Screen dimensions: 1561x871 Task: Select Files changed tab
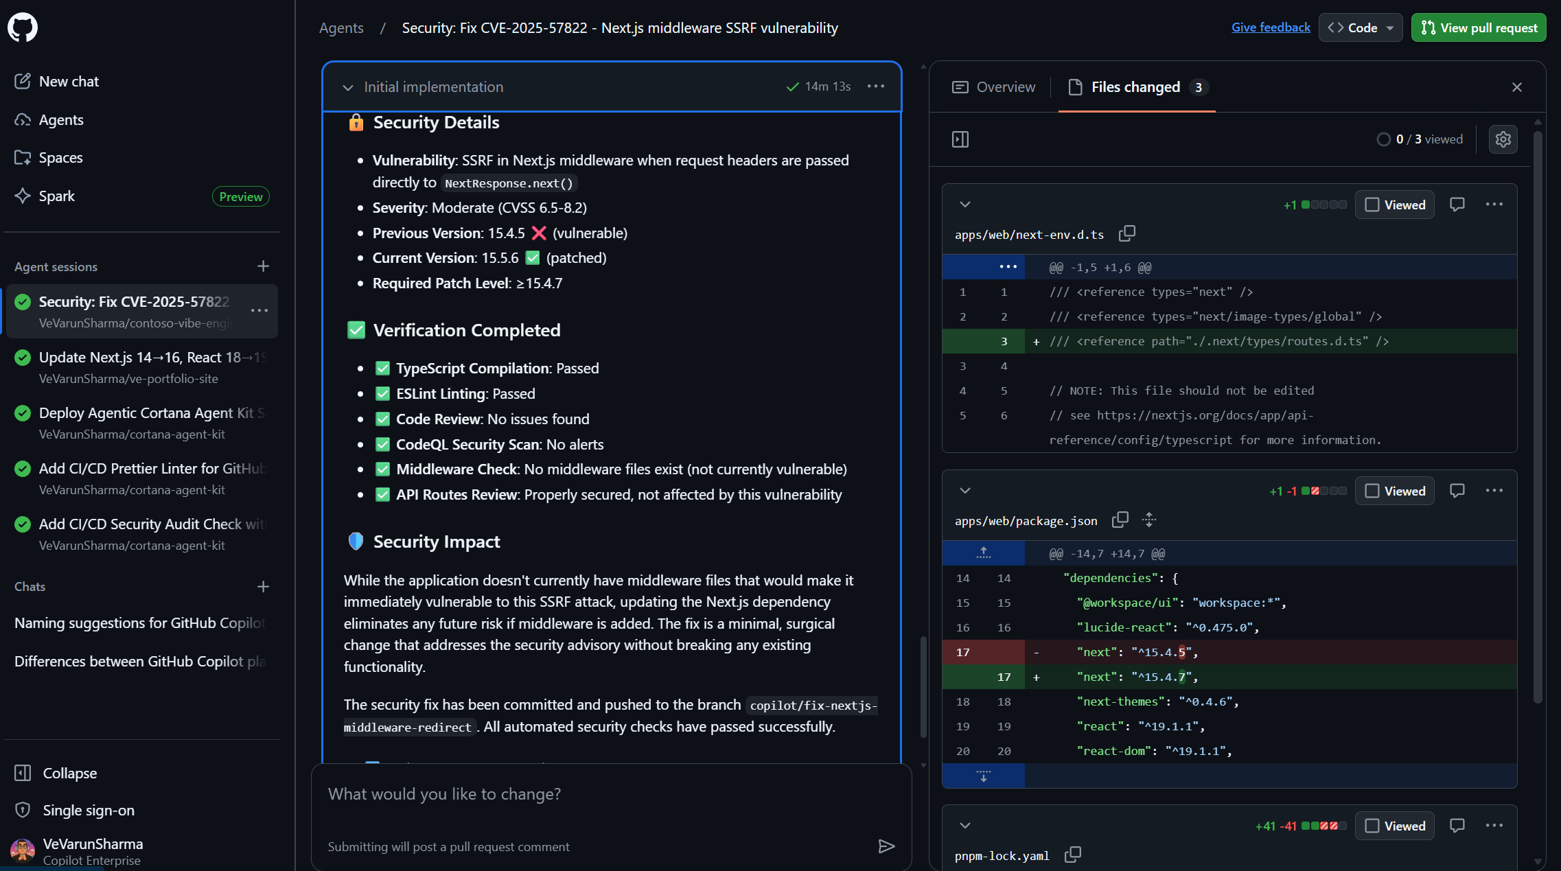tap(1137, 87)
